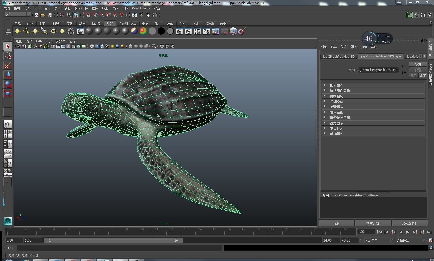Open a scene with the folder icon
Screen dimensions: 434x261
click(43, 15)
